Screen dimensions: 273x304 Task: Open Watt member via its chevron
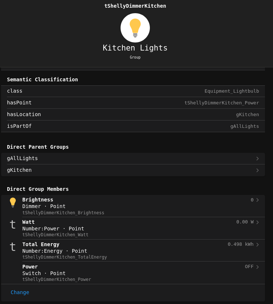[x=257, y=222]
